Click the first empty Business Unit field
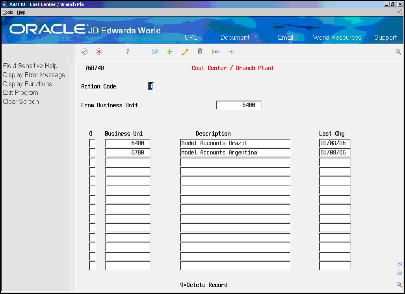The image size is (405, 294). point(128,162)
